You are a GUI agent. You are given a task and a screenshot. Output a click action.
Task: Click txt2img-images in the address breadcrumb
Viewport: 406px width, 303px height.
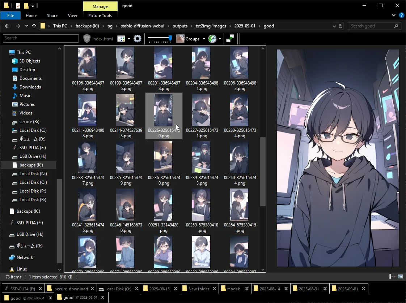[211, 26]
